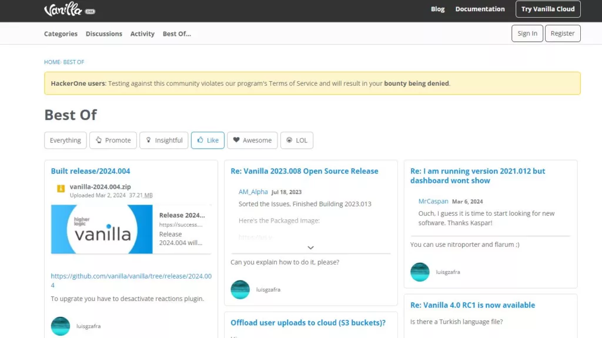Select the Everything filter
Screen dimensions: 602x338
(x=65, y=140)
